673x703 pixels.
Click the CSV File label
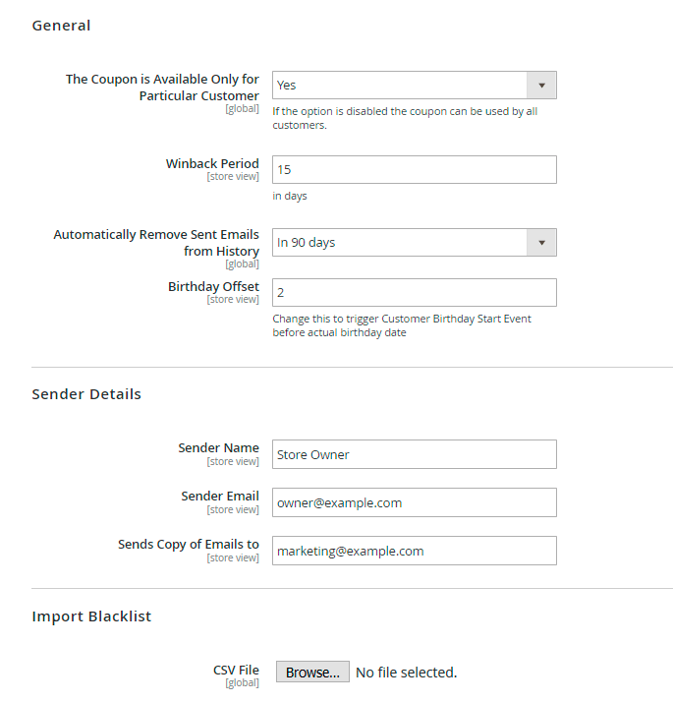point(236,671)
